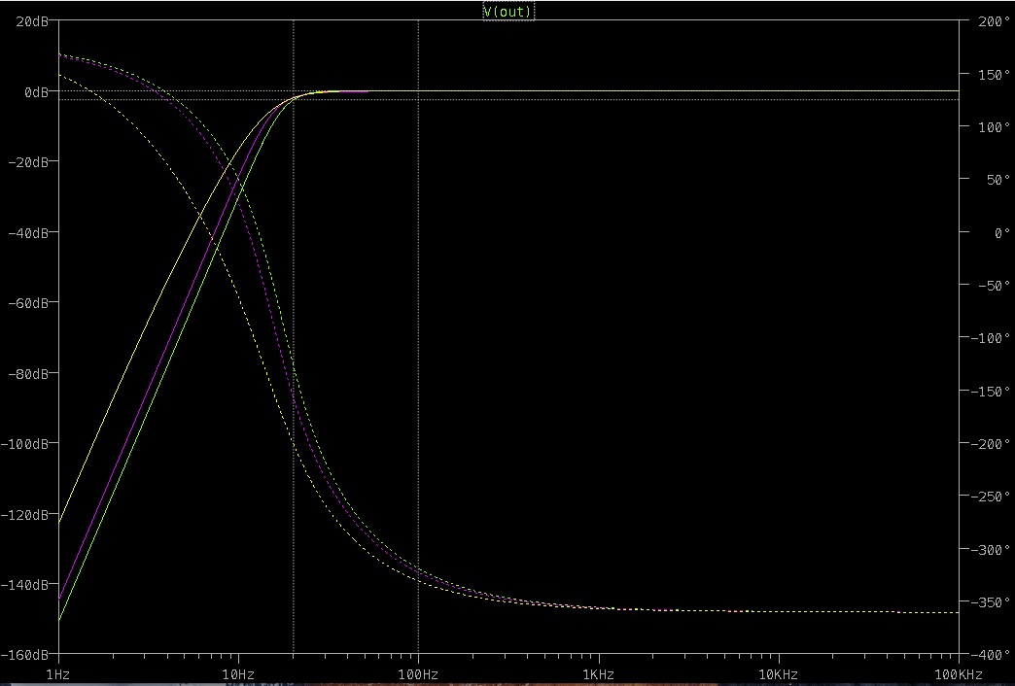Image resolution: width=1015 pixels, height=686 pixels.
Task: Select the -100dB left axis label
Action: click(x=24, y=444)
